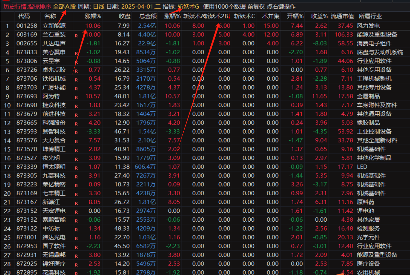Click the 所属行业 column header
The height and width of the screenshot is (275, 410).
[x=370, y=16]
